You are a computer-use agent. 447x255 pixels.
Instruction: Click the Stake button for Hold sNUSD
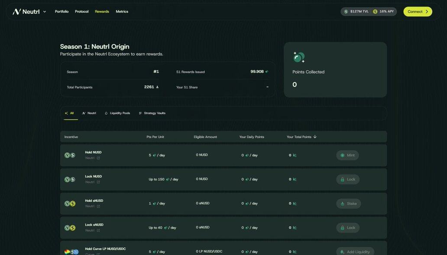pyautogui.click(x=348, y=203)
